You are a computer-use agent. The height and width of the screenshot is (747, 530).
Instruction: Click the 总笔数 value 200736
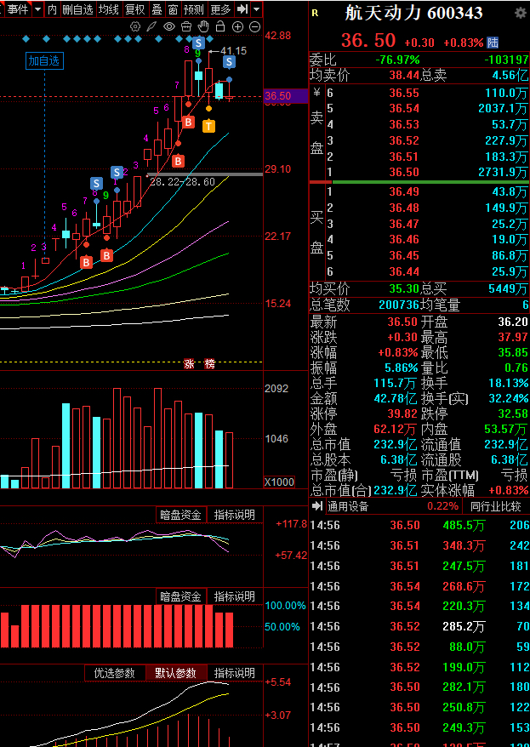pyautogui.click(x=399, y=305)
